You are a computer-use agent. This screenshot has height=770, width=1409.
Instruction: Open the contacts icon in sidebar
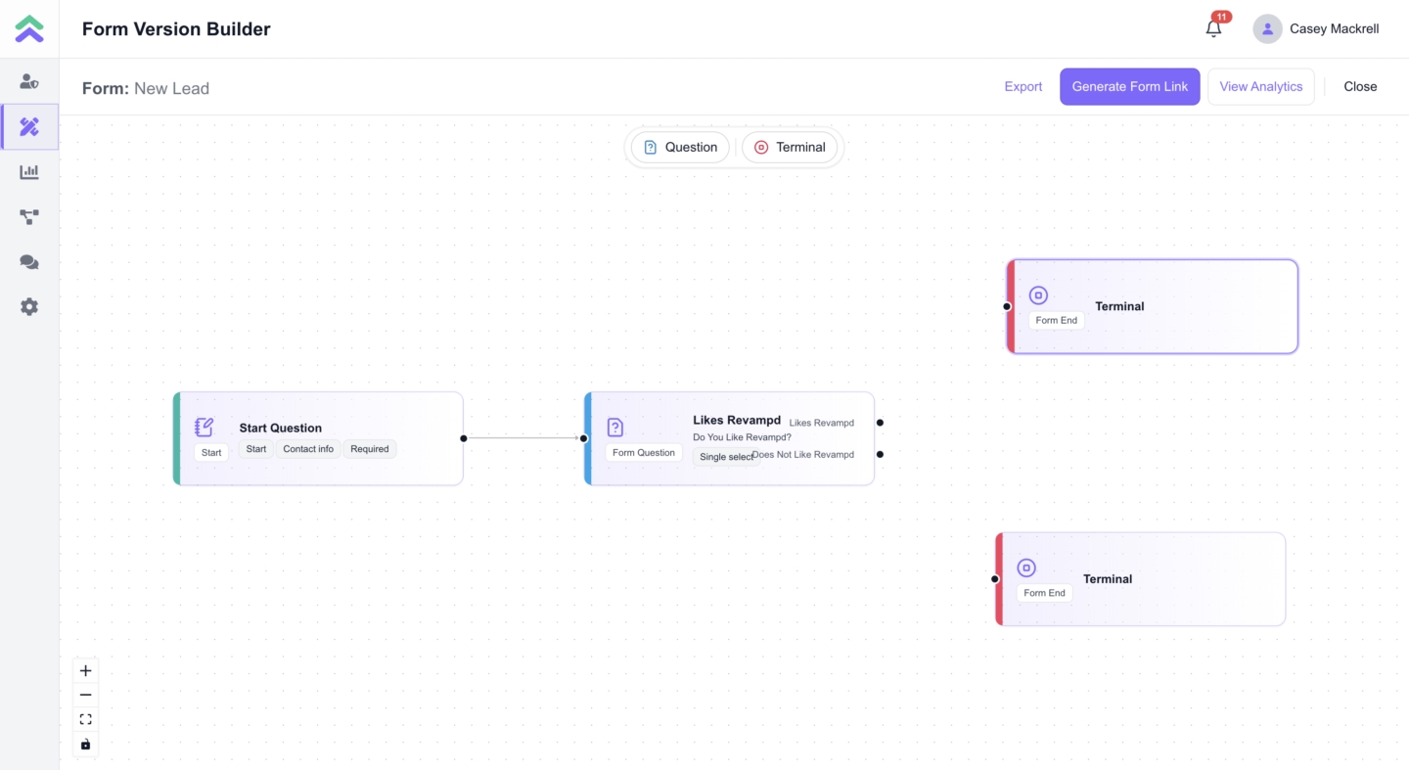point(29,82)
